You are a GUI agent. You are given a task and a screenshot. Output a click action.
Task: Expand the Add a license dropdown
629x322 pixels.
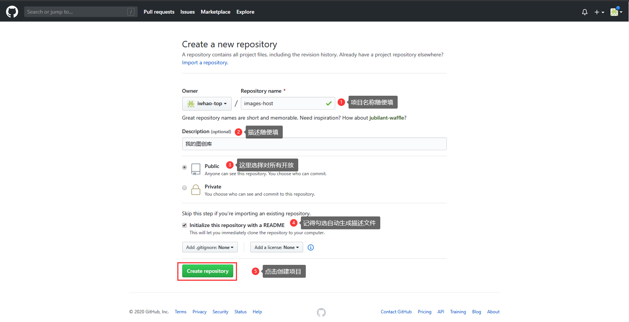click(x=277, y=247)
